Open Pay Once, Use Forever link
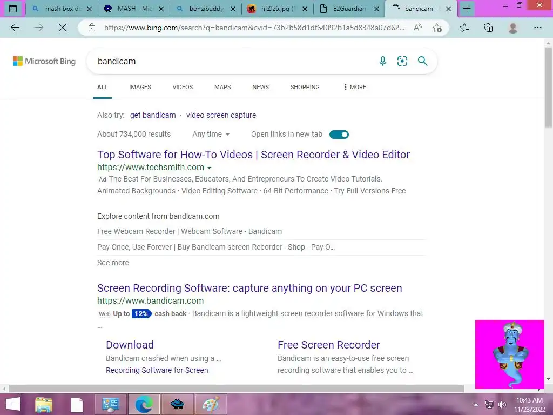The height and width of the screenshot is (415, 553). pyautogui.click(x=216, y=247)
